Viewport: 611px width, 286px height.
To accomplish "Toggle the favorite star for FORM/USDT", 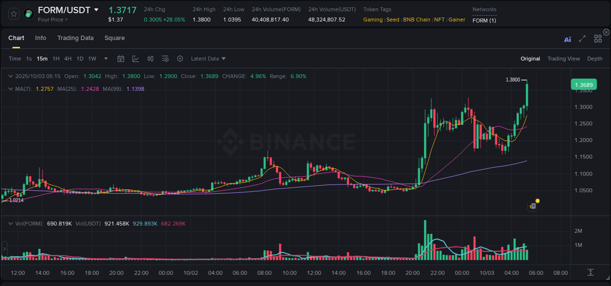I will pyautogui.click(x=13, y=13).
